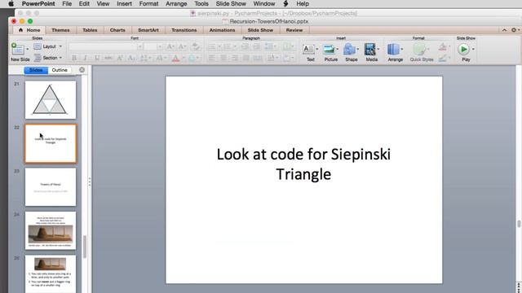Open line color pen swatch
Screen dimensions: 522x293
[442, 59]
